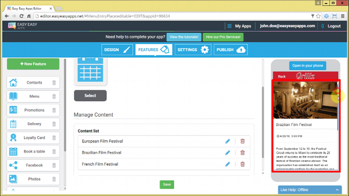Expand the Live Help chat panel

(x=310, y=190)
